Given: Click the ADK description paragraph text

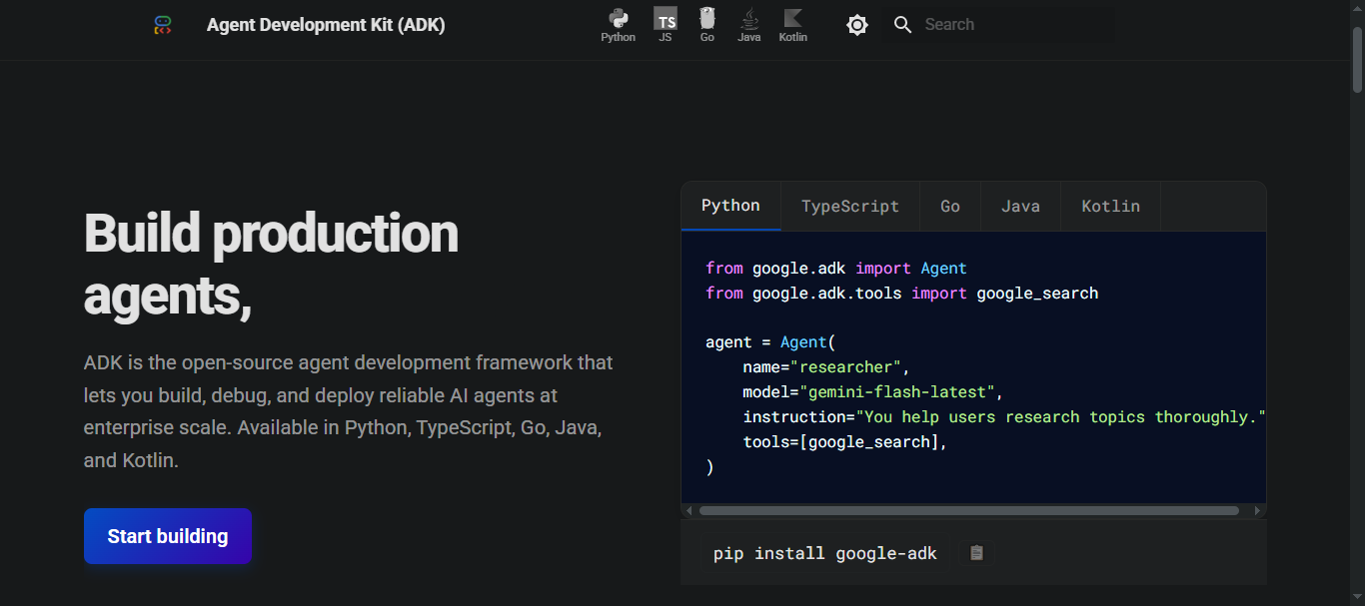Looking at the screenshot, I should 349,411.
